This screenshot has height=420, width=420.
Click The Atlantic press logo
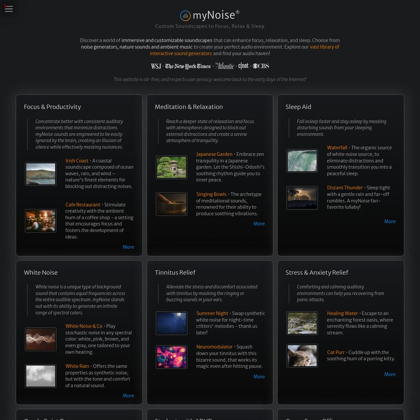(x=225, y=66)
